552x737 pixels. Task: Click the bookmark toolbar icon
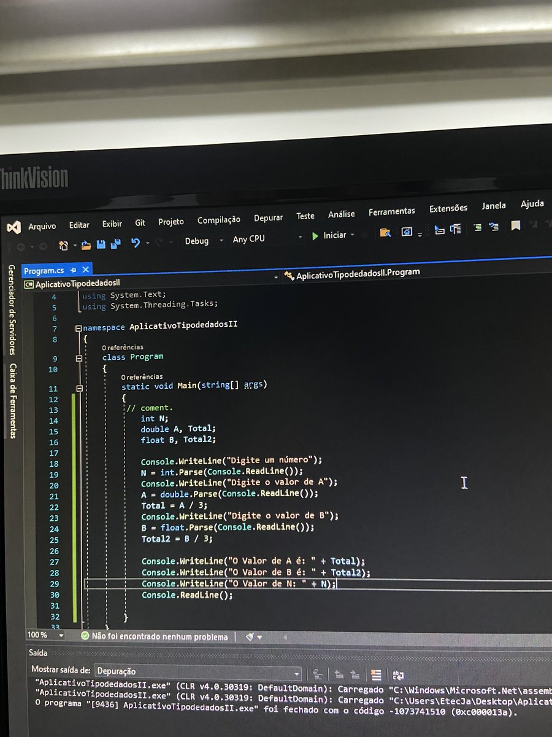tap(515, 226)
